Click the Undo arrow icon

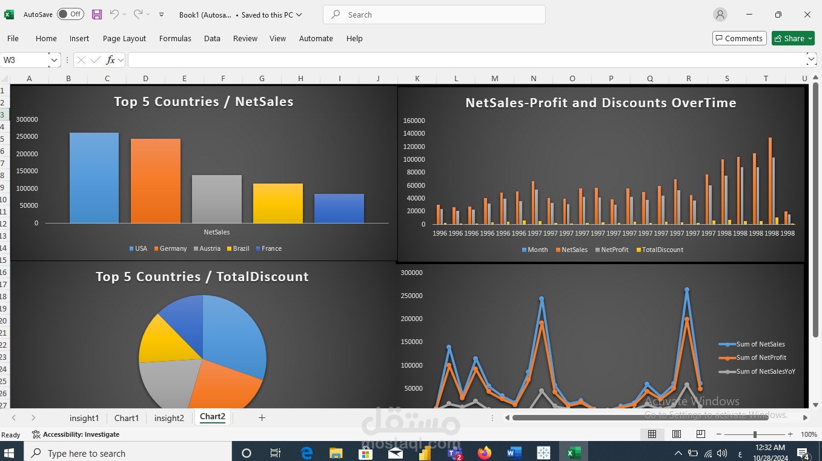(x=114, y=14)
